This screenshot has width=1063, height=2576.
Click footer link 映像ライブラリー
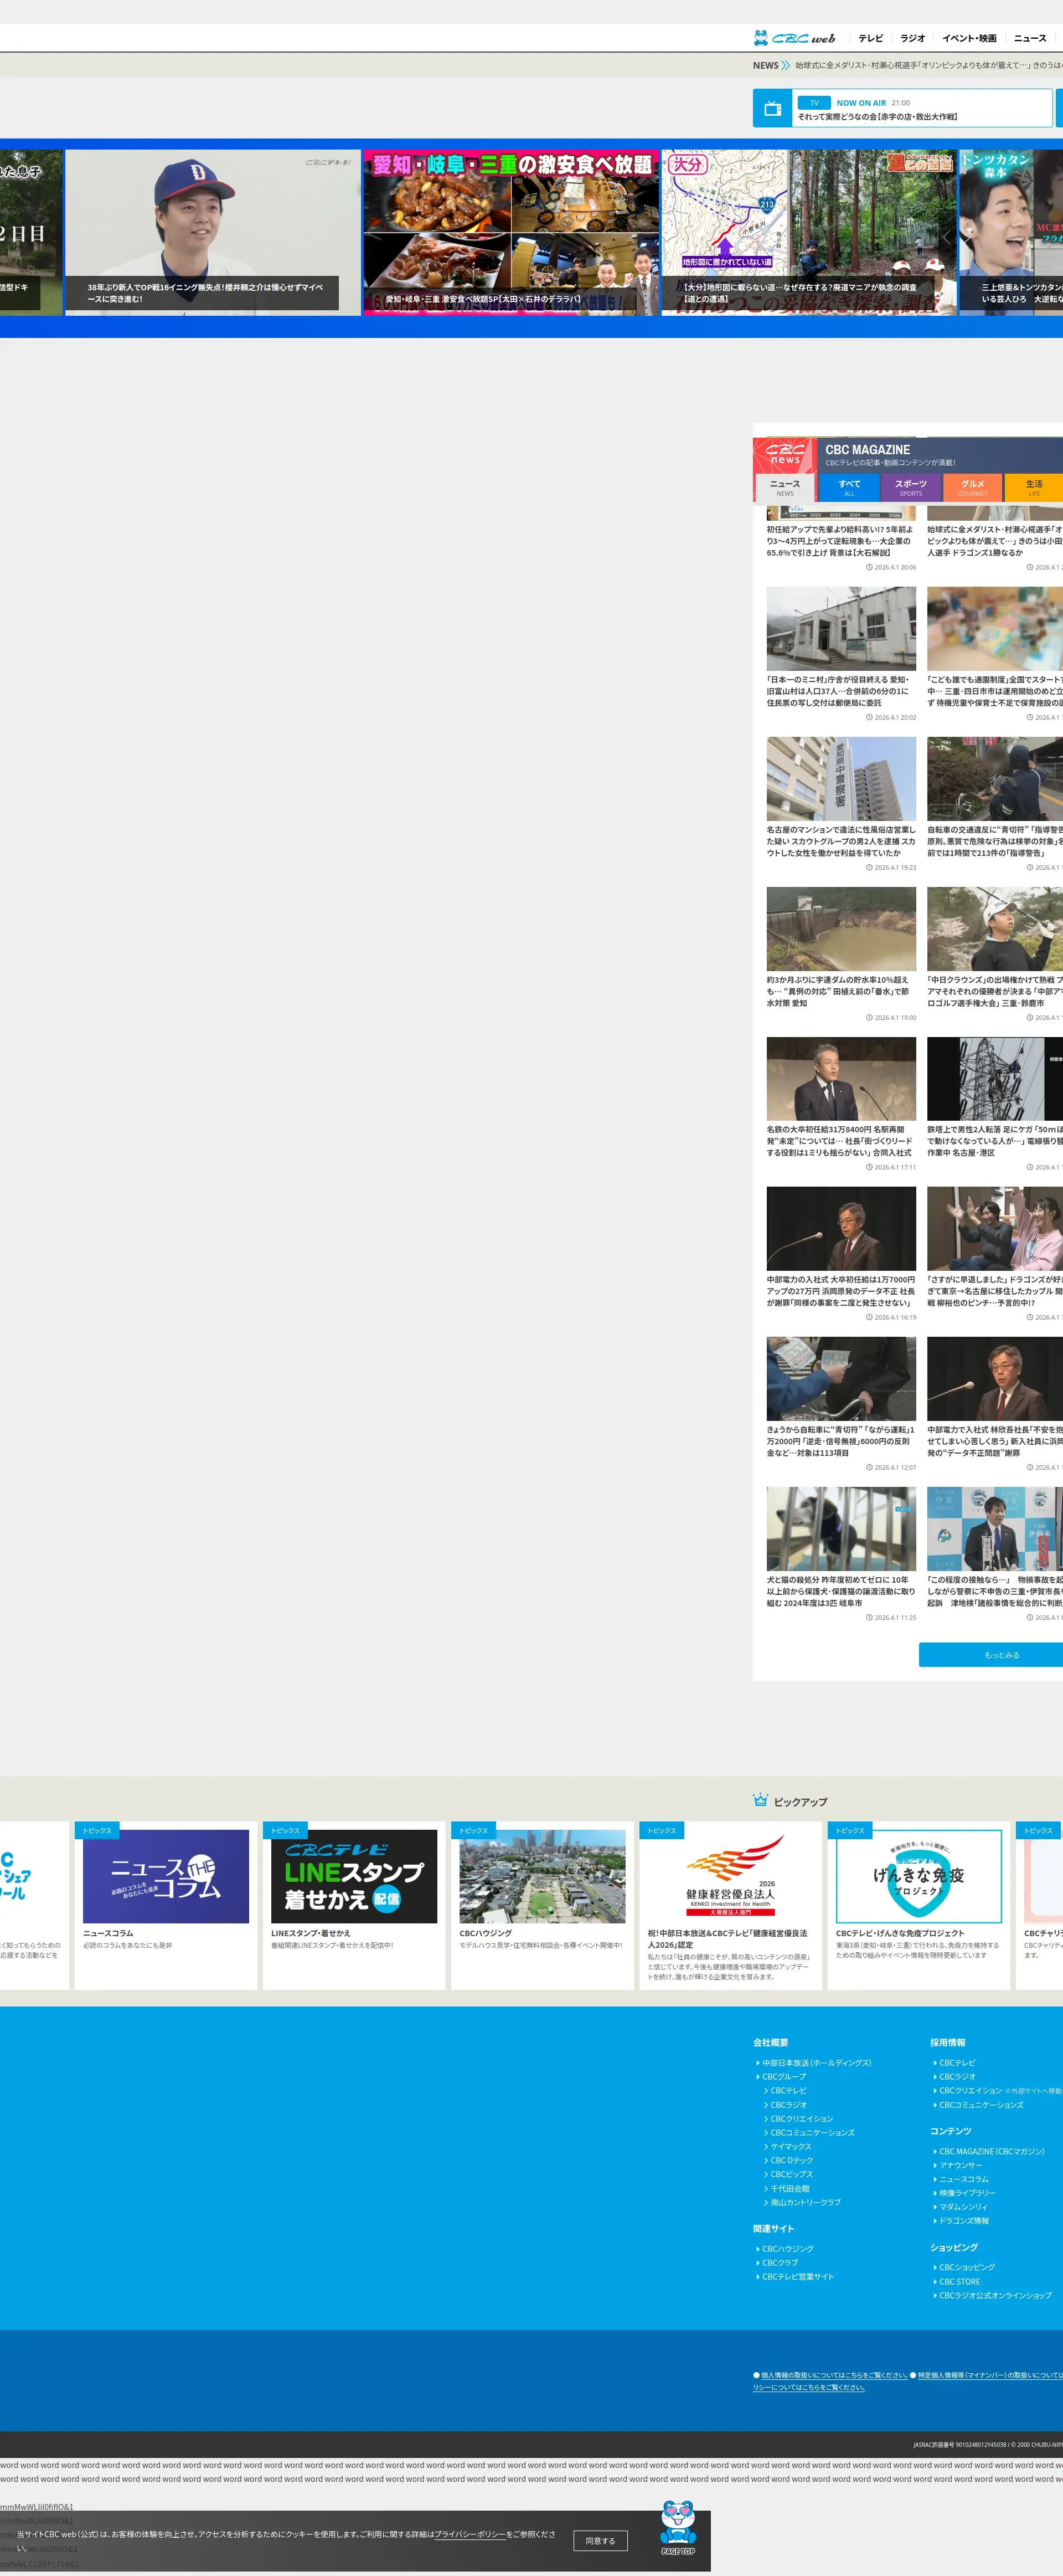point(967,2193)
